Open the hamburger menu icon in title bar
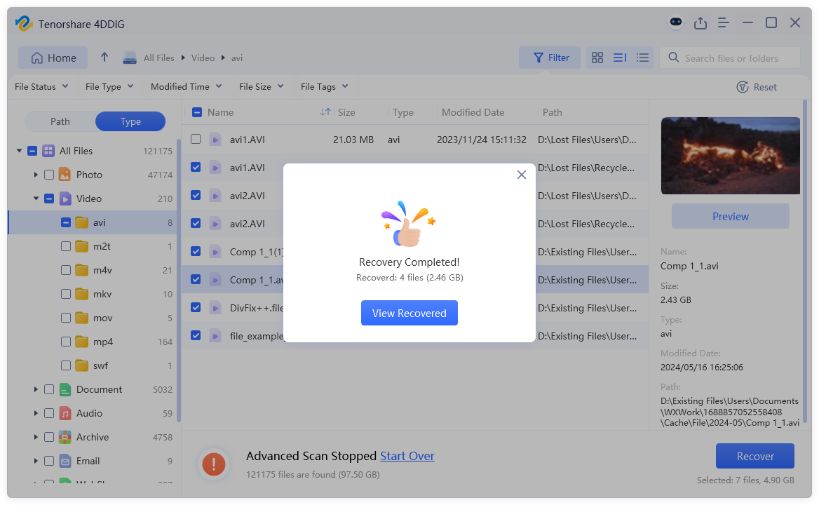This screenshot has height=505, width=819. (x=724, y=22)
